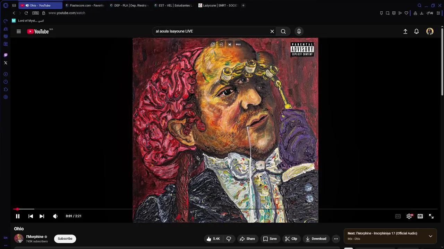Clear the search text with the X
Image resolution: width=444 pixels, height=249 pixels.
coord(272,31)
